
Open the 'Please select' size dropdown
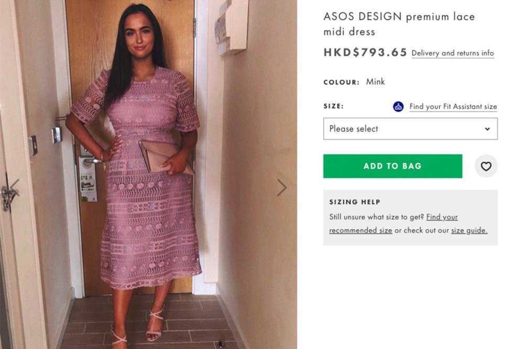pos(410,129)
